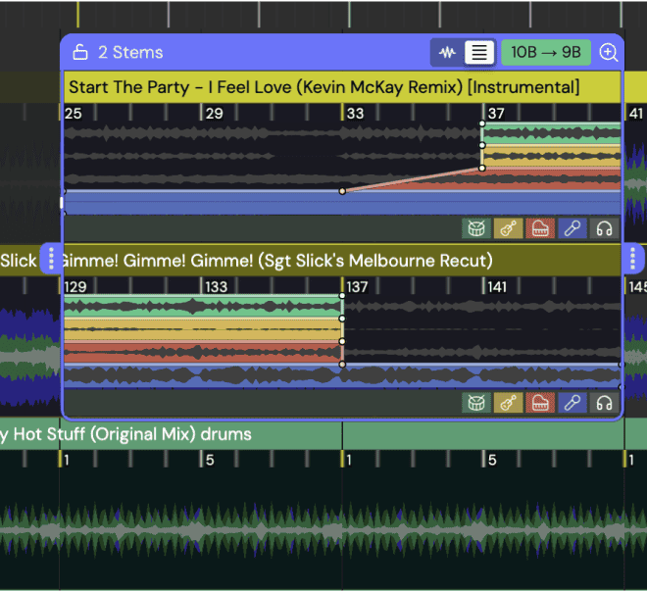Toggle piano stem on Gimme! Gimme! Gimme! track
The width and height of the screenshot is (647, 591).
540,403
